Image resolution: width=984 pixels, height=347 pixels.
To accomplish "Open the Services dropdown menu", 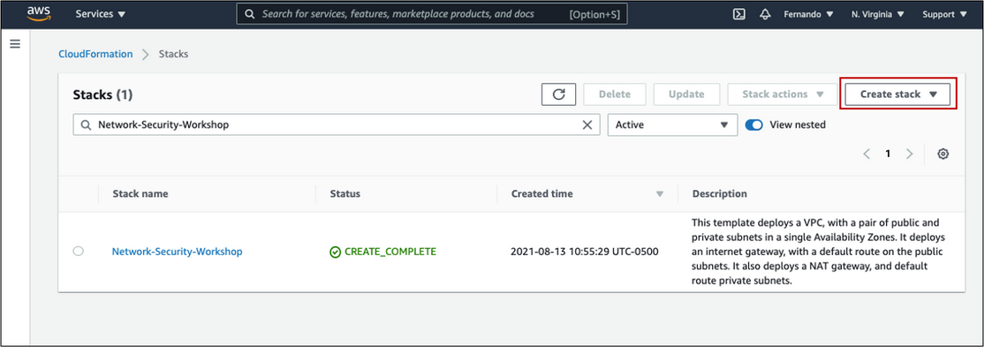I will [x=101, y=14].
